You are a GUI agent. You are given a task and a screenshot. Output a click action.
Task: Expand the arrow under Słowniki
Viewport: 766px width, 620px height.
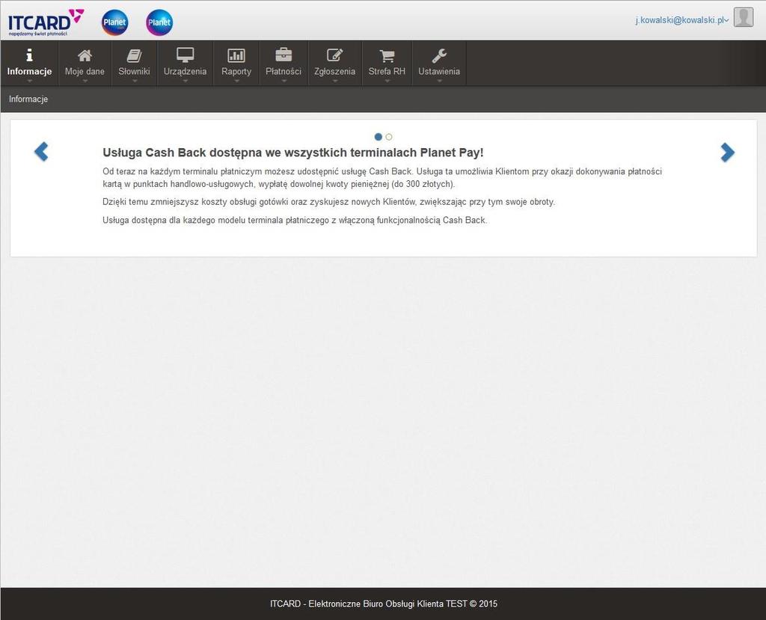[x=135, y=81]
